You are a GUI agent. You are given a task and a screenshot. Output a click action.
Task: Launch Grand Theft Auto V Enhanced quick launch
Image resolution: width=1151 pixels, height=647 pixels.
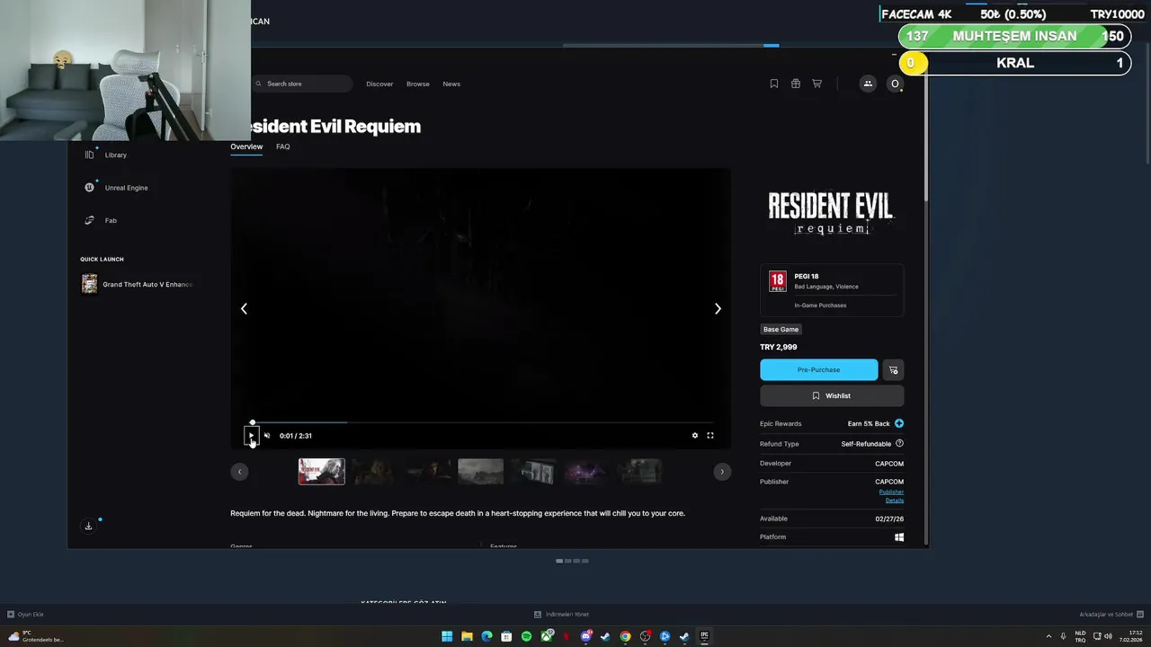[x=137, y=284]
